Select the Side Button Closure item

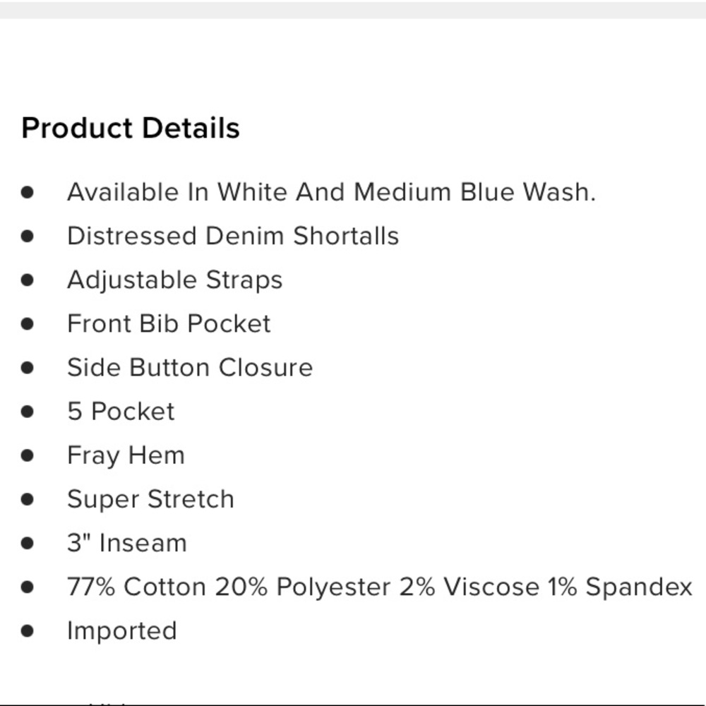click(x=189, y=367)
